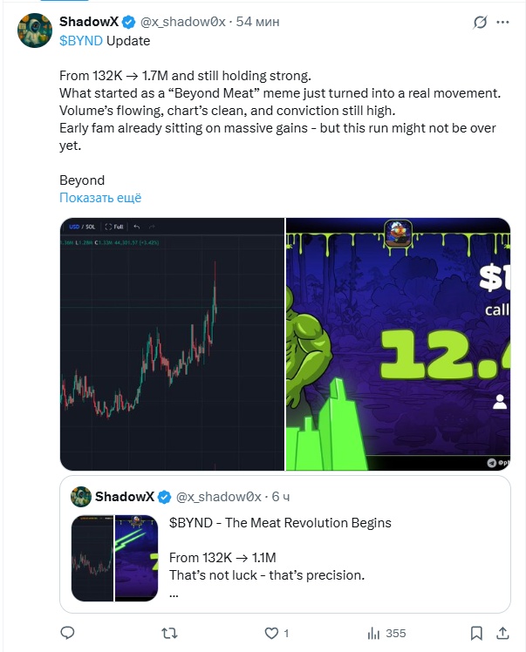Open the candlestick chart image

[x=172, y=343]
